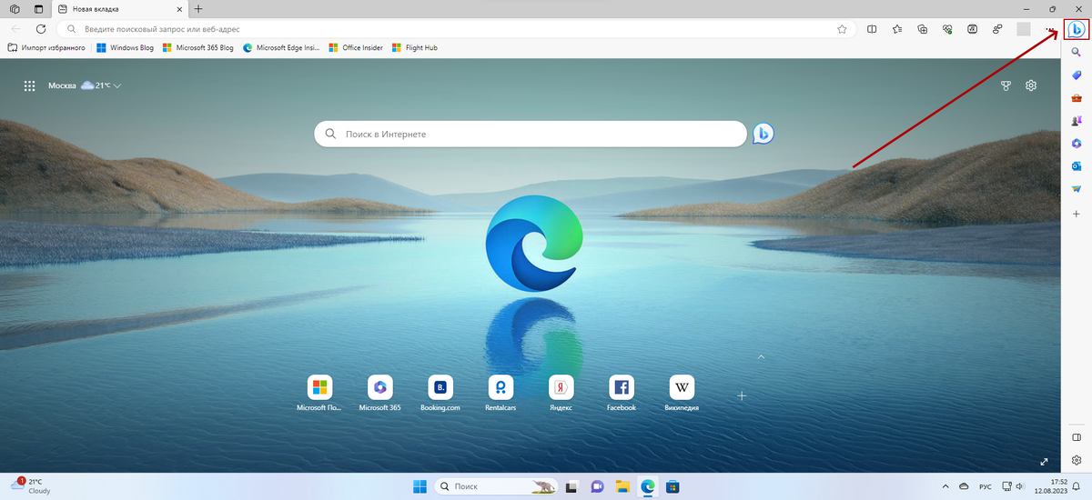Open Википедия quick link tile

[682, 393]
